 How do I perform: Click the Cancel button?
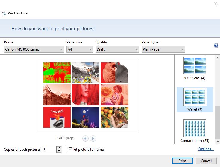click(x=206, y=161)
